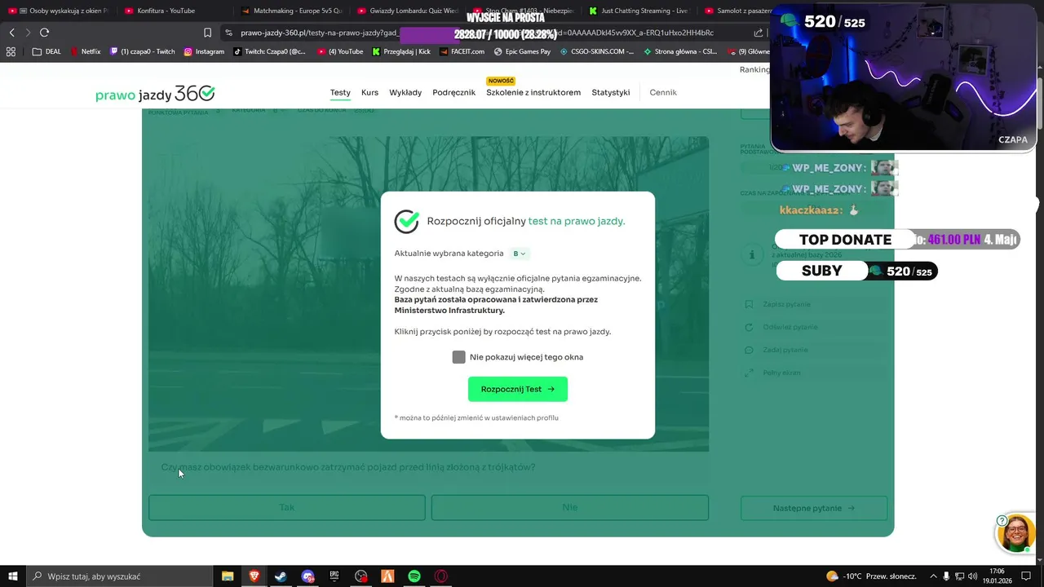
Task: Open the Kurs navigation item
Action: [369, 92]
